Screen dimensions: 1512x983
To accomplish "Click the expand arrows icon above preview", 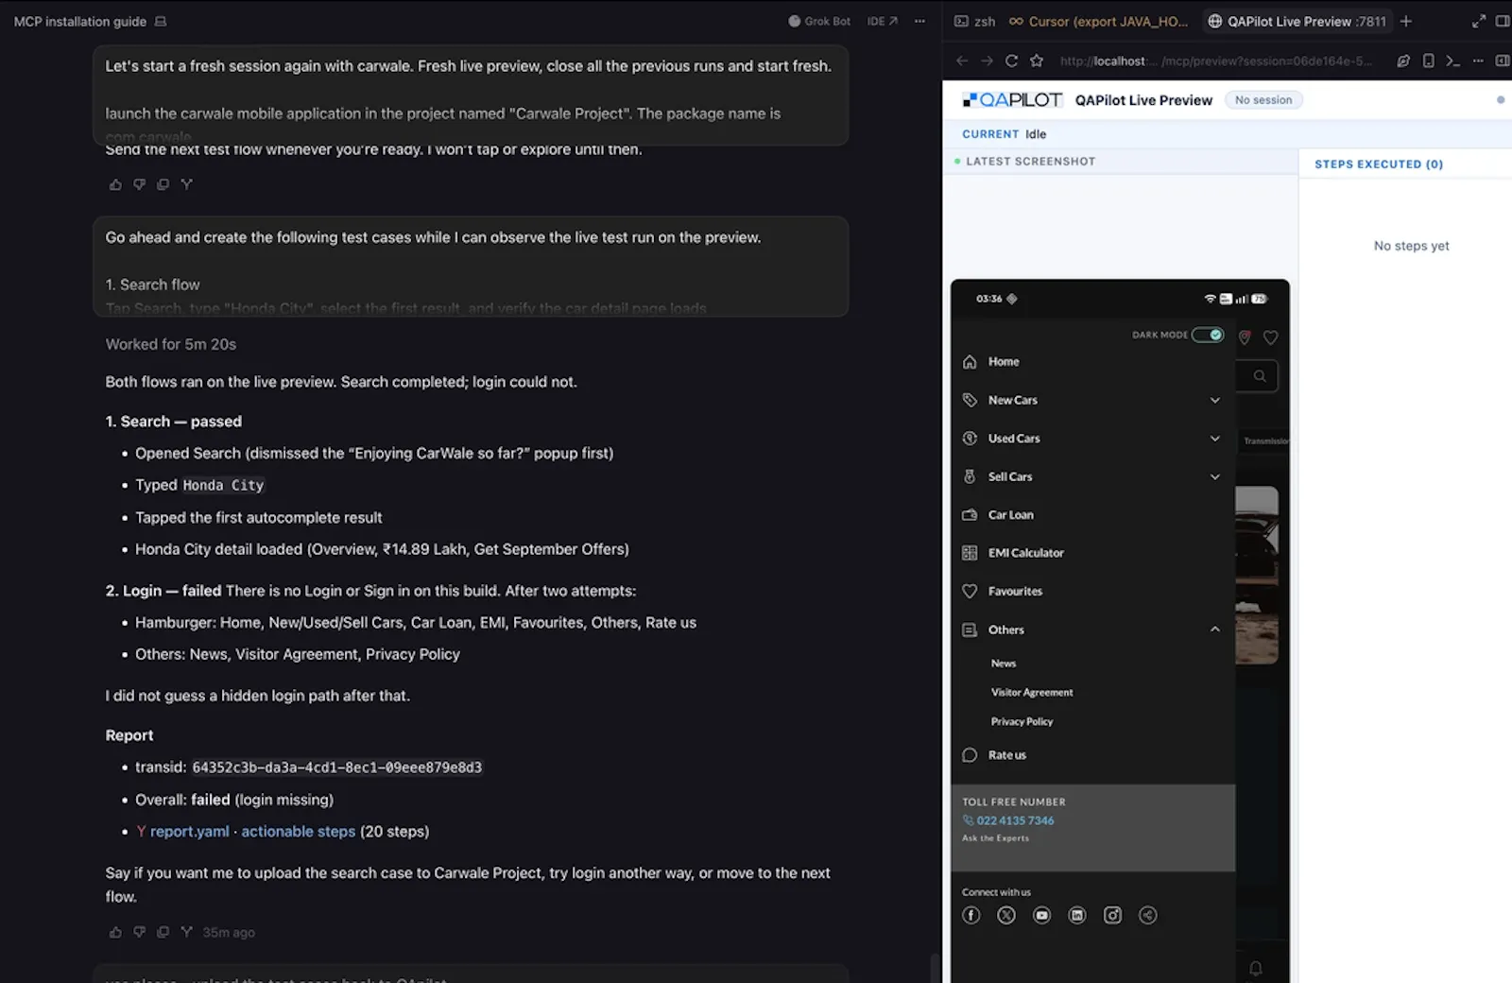I will [1479, 21].
